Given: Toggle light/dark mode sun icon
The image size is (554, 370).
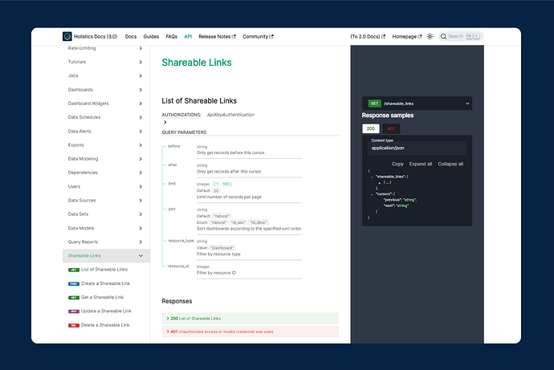Looking at the screenshot, I should pyautogui.click(x=430, y=36).
